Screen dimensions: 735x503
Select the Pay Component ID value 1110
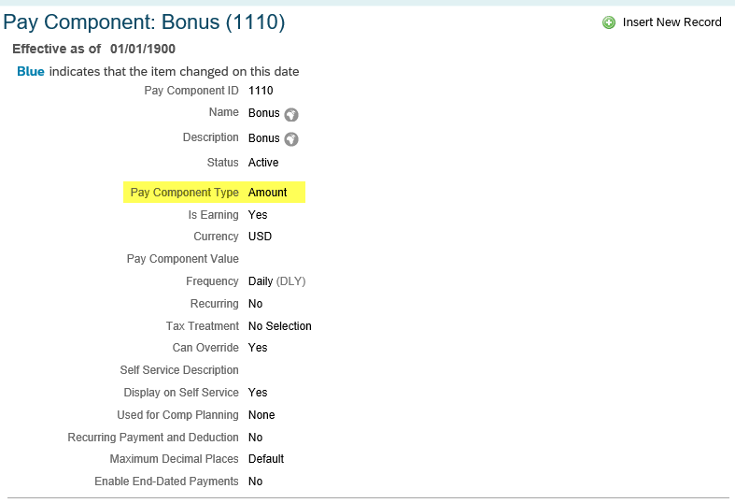tap(261, 90)
